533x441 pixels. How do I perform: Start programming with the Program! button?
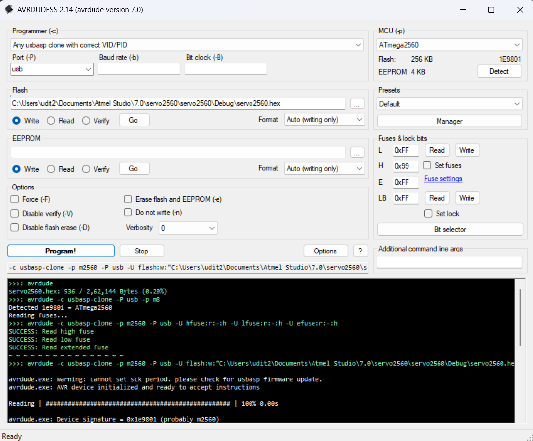coord(61,251)
